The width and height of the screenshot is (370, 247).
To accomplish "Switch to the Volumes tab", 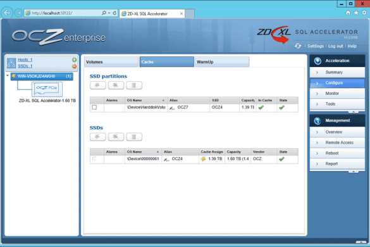I will pos(111,62).
